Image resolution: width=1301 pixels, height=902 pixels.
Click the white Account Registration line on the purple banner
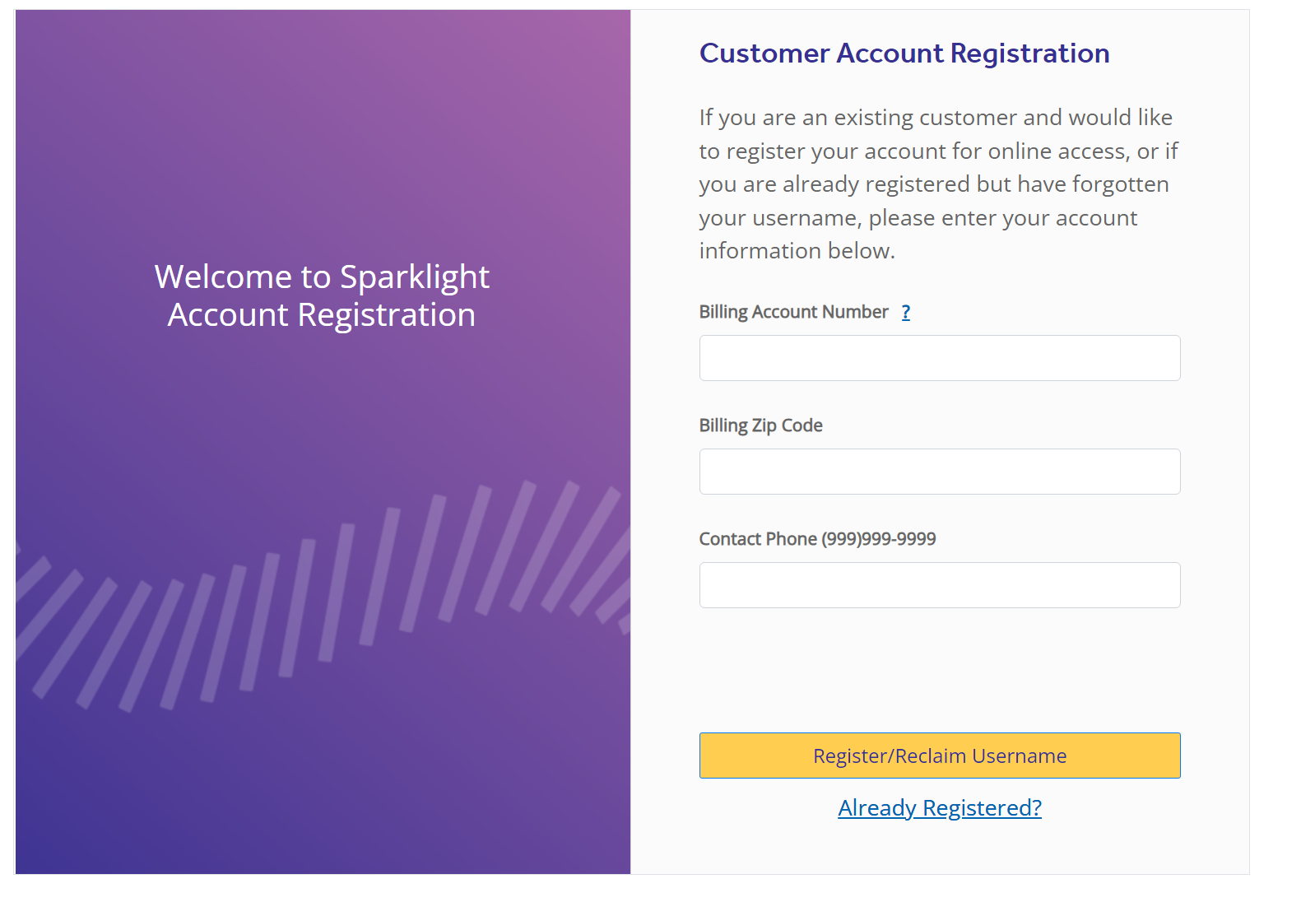[x=322, y=315]
